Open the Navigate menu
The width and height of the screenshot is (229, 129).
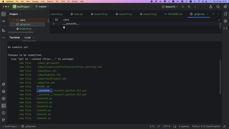click(x=35, y=1)
